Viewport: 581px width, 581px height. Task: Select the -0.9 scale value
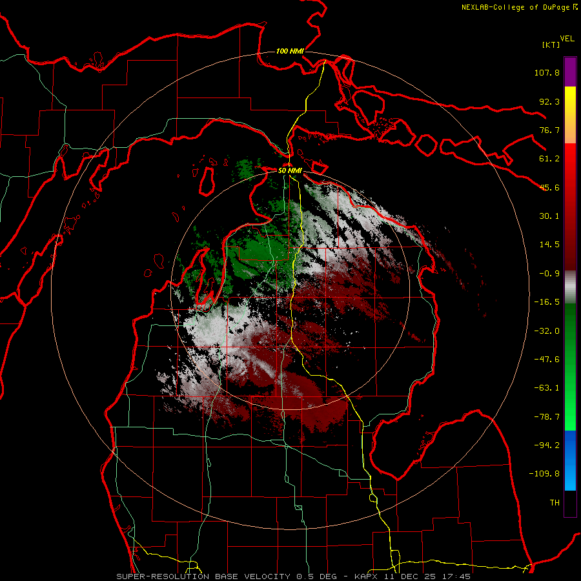click(x=549, y=274)
